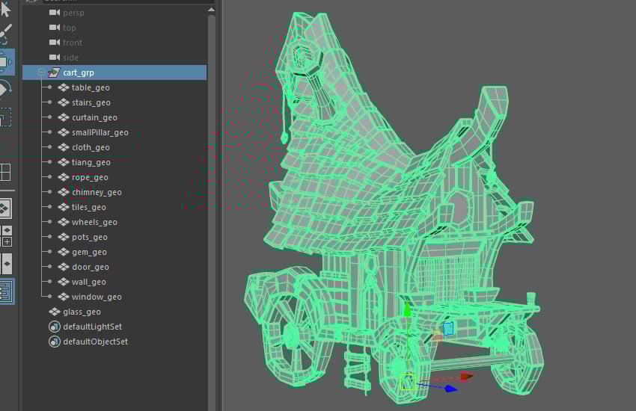Click the blue Z-axis manipulator arrow
Screen dimensions: 636x411
point(450,389)
